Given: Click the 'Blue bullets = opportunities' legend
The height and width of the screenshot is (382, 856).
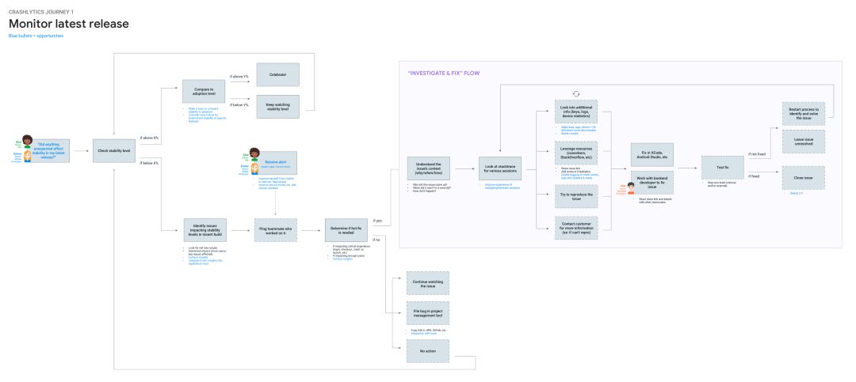Looking at the screenshot, I should point(36,36).
